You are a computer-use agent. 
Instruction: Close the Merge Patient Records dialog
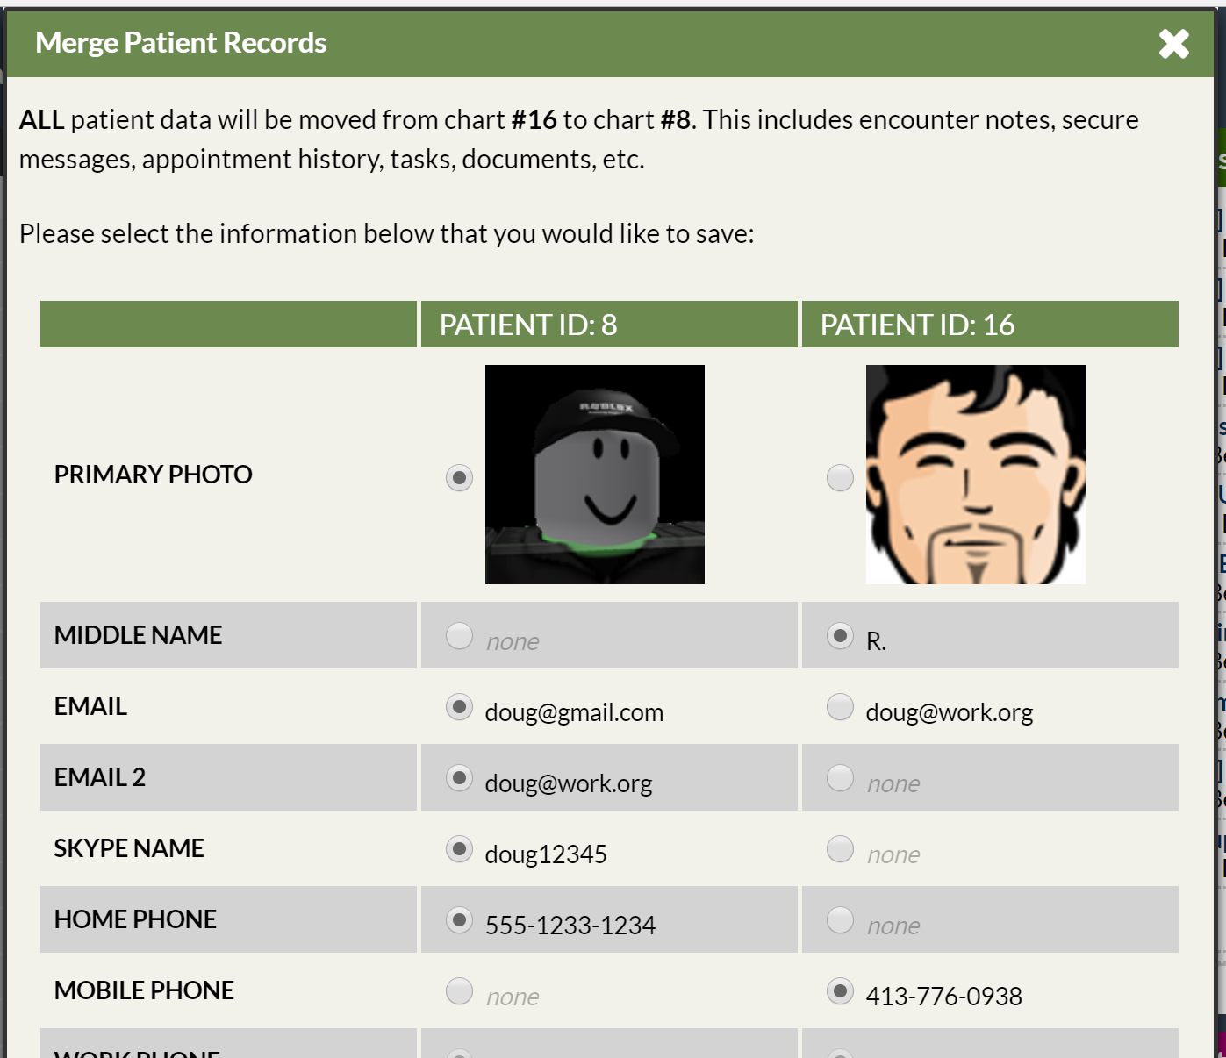(1173, 43)
